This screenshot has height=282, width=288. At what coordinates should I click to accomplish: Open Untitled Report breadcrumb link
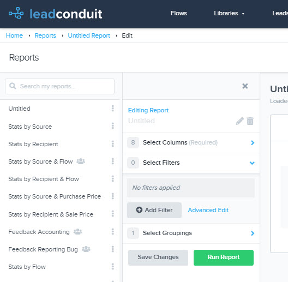[x=89, y=35]
